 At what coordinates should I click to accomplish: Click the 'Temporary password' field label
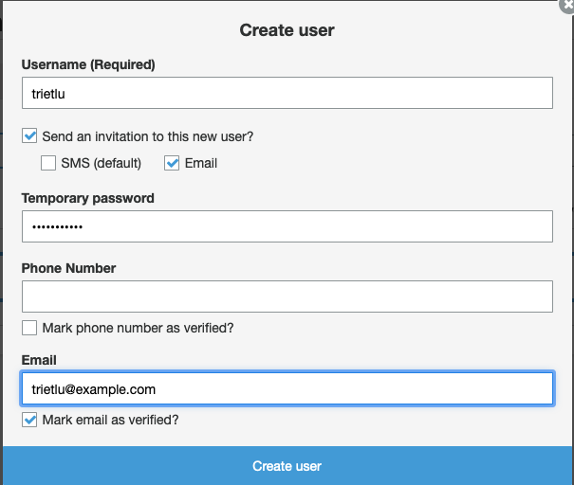click(88, 199)
